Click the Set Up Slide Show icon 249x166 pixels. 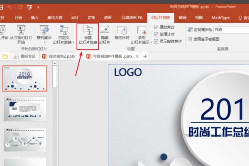tap(88, 34)
